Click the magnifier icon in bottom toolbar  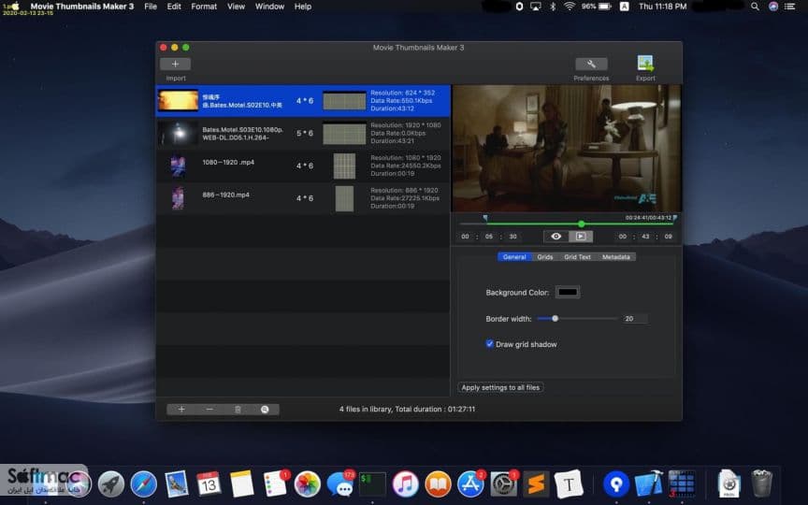pyautogui.click(x=265, y=410)
